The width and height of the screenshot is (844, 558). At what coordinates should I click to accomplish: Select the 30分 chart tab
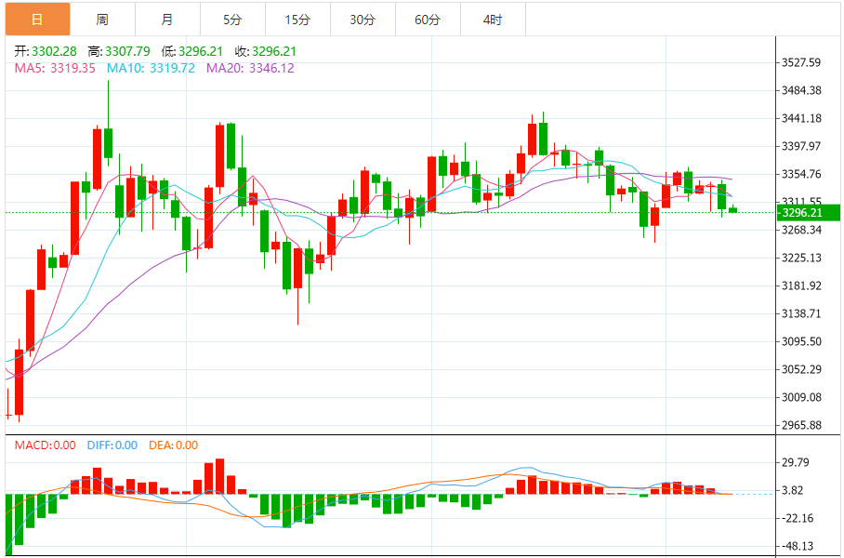pyautogui.click(x=363, y=20)
